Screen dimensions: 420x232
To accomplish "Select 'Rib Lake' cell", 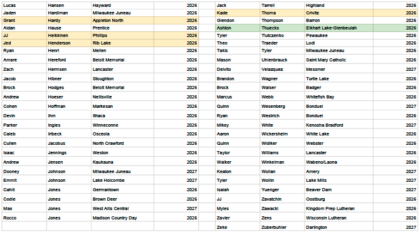I will 122,43.
